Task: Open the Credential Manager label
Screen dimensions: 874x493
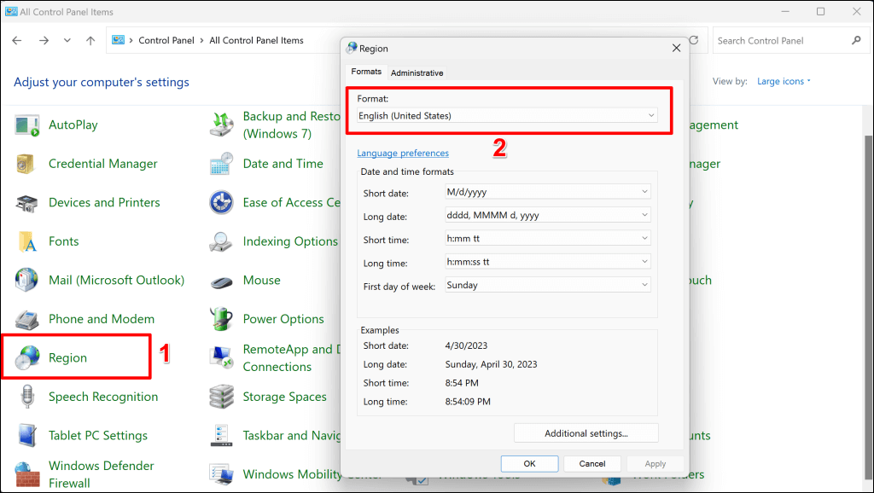Action: point(102,164)
